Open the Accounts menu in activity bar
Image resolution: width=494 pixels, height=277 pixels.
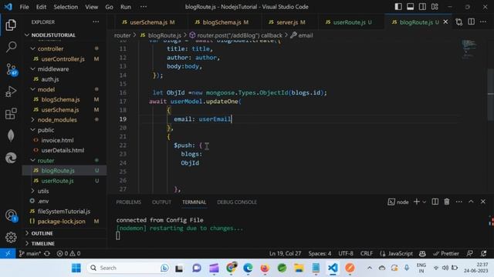coord(12,215)
